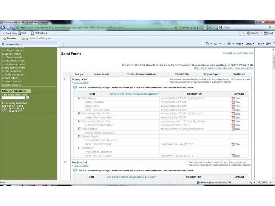
Task: Open PDF icon for School Profile row
Action: [x=233, y=106]
